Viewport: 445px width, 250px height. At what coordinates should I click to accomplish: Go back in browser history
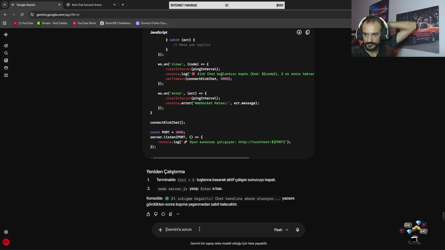[5, 15]
